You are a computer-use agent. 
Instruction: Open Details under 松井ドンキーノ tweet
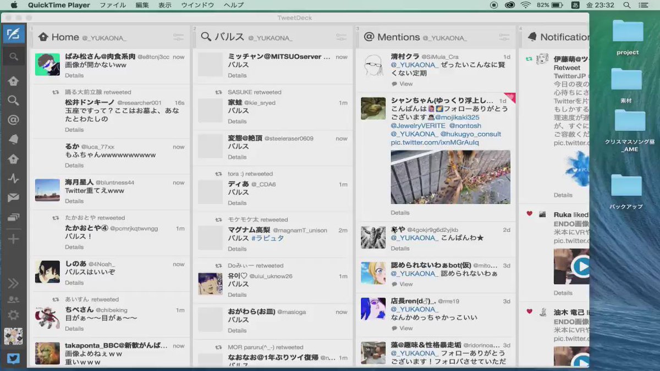(74, 130)
